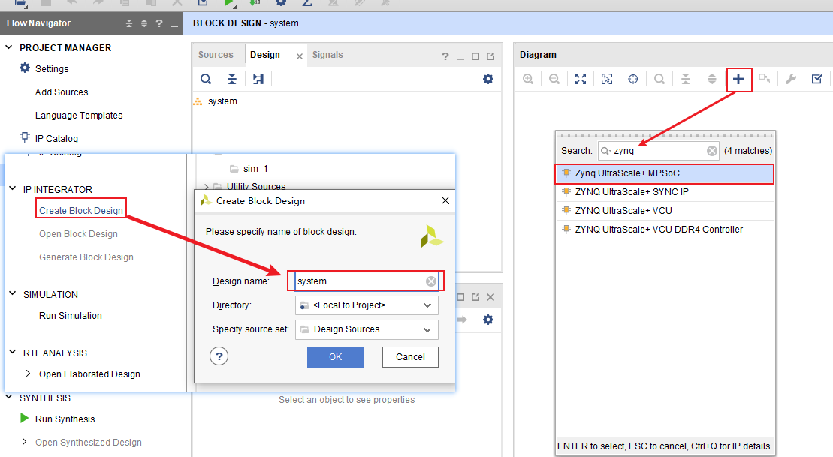Open search in the Design panel toolbar
833x457 pixels.
click(206, 79)
